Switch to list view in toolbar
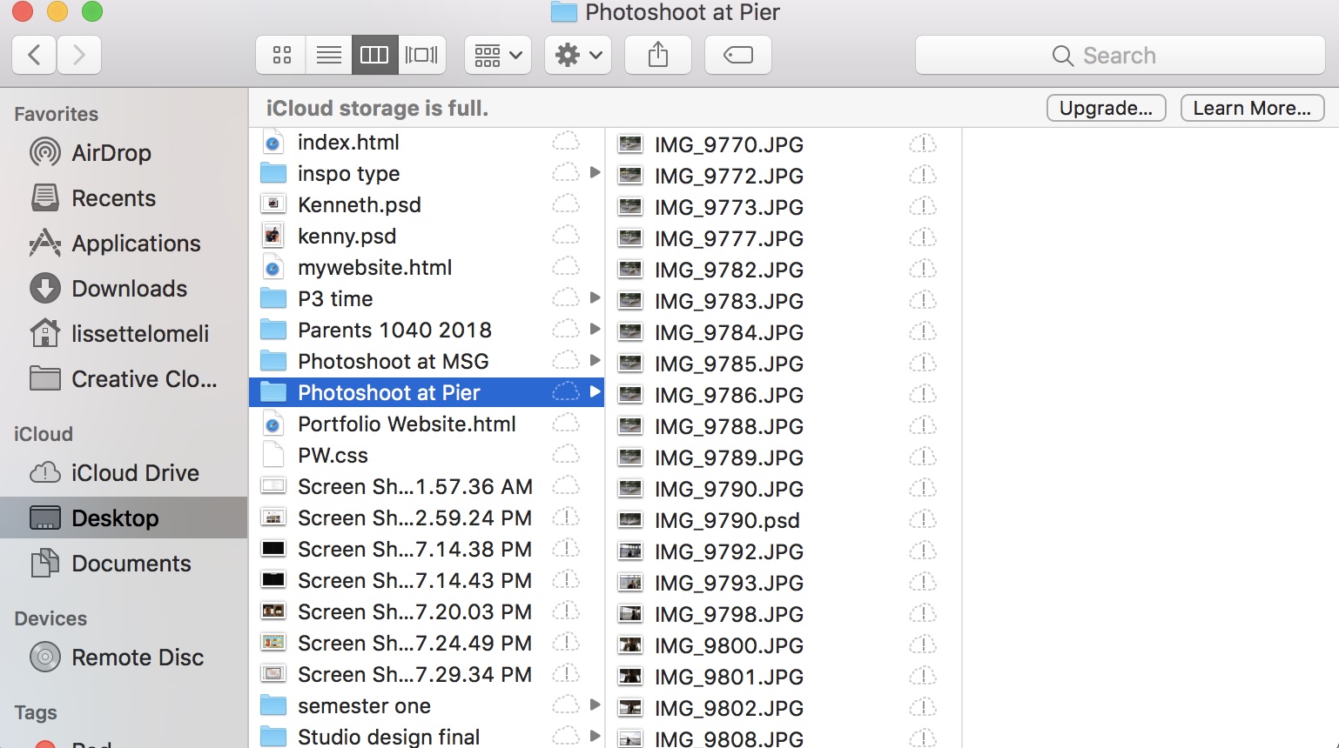The image size is (1339, 748). [x=328, y=56]
